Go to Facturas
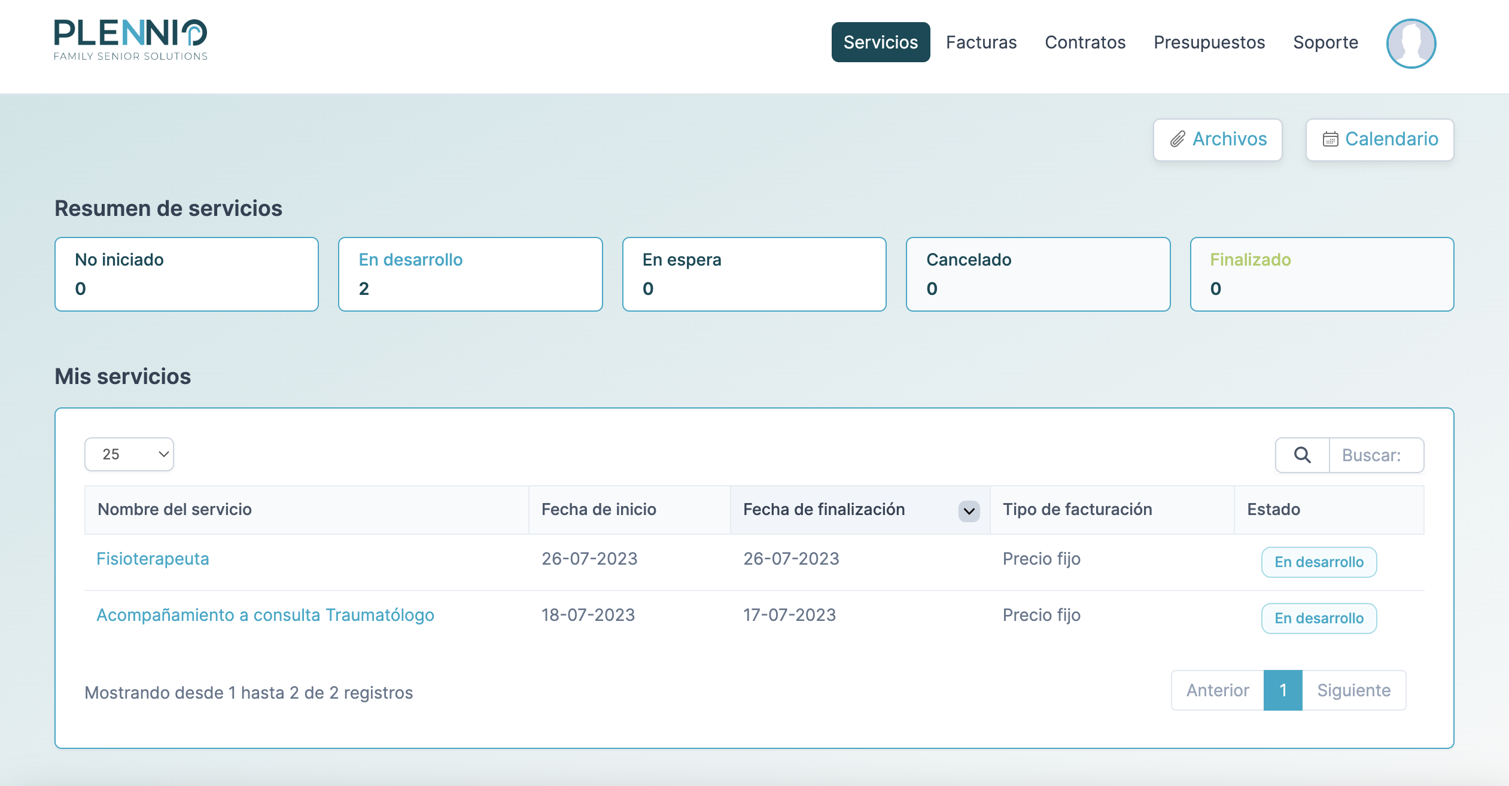This screenshot has width=1509, height=786. coord(981,42)
